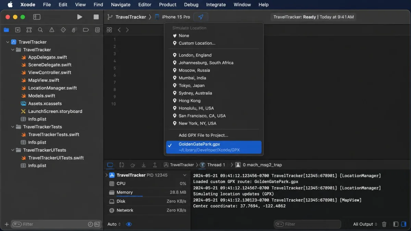This screenshot has width=411, height=231.
Task: Open MapView.swift file
Action: (43, 80)
